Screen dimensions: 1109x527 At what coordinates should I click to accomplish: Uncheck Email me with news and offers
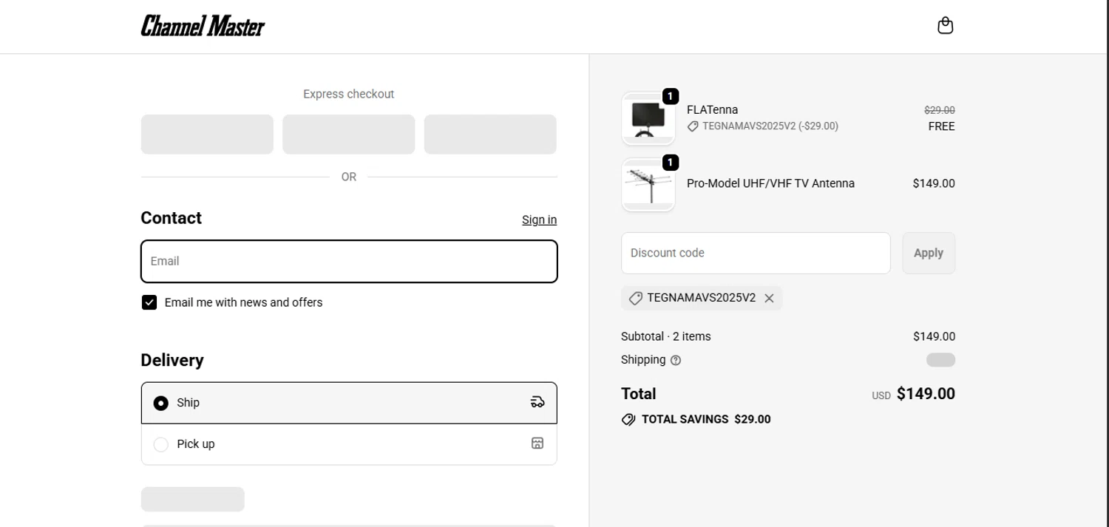(149, 302)
